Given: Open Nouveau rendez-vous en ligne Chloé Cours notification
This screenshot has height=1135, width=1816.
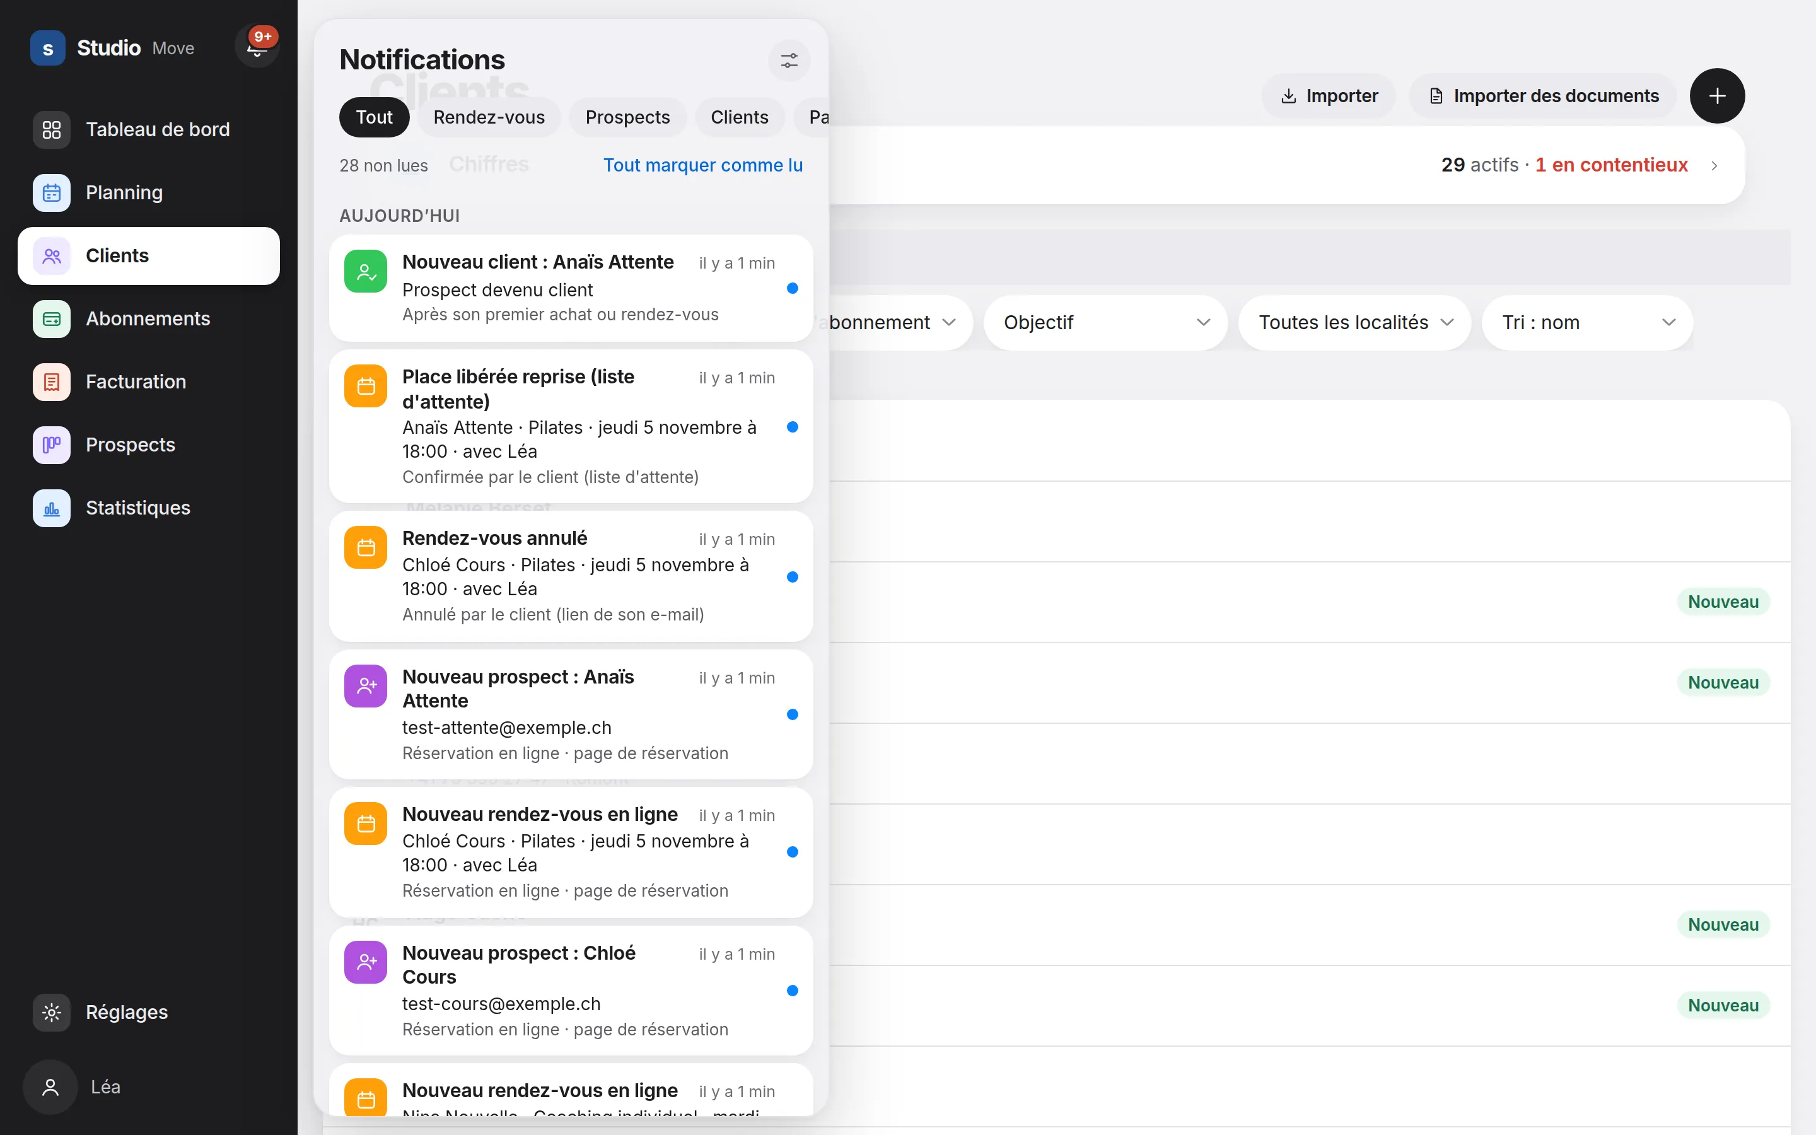Looking at the screenshot, I should [571, 852].
